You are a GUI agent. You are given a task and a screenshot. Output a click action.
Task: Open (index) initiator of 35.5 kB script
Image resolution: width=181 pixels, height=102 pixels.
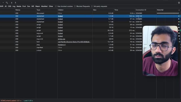(60, 30)
